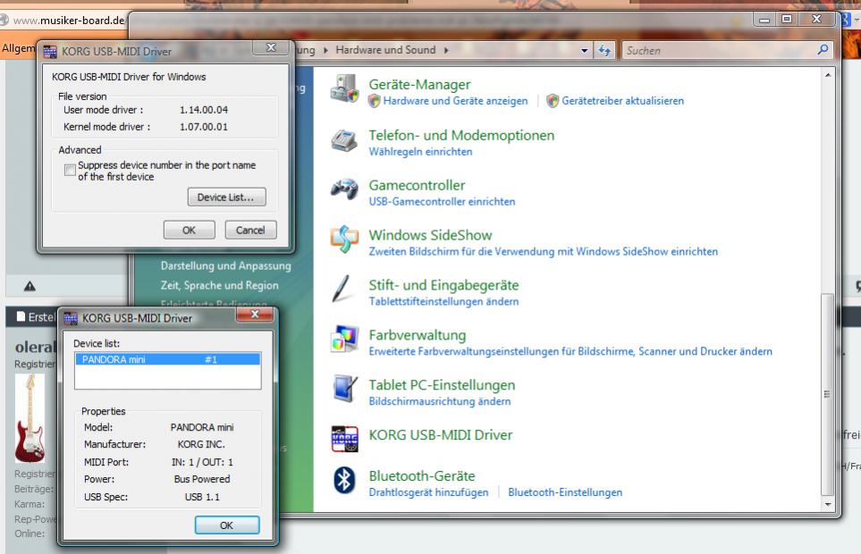Click the KORG icon in upper dialog title bar
This screenshot has width=861, height=554.
[x=50, y=52]
